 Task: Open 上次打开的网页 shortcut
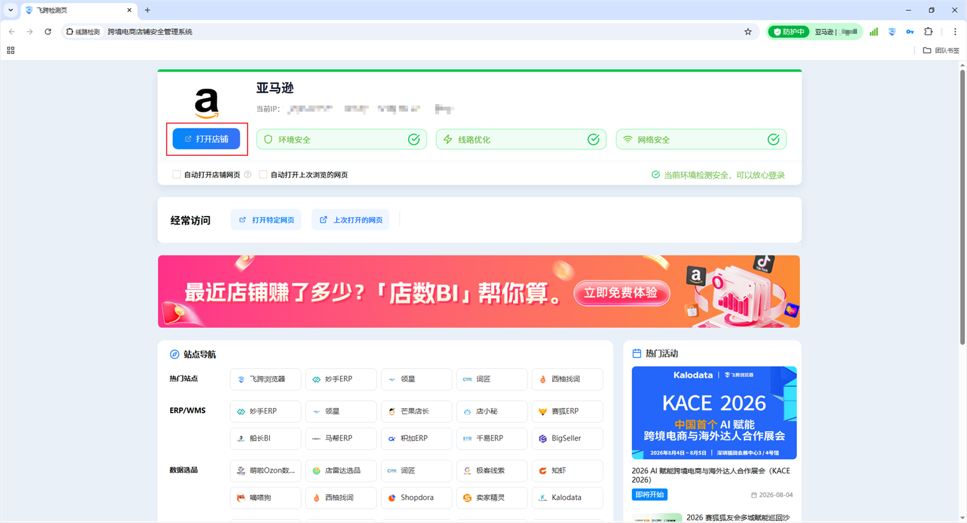click(x=350, y=220)
